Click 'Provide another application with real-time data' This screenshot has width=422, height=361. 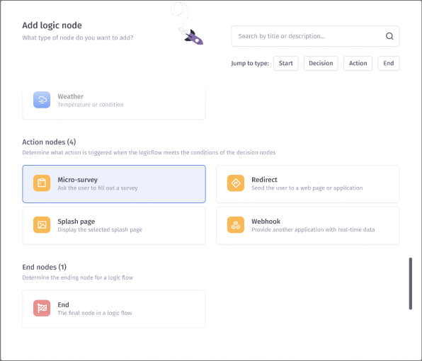coord(313,229)
